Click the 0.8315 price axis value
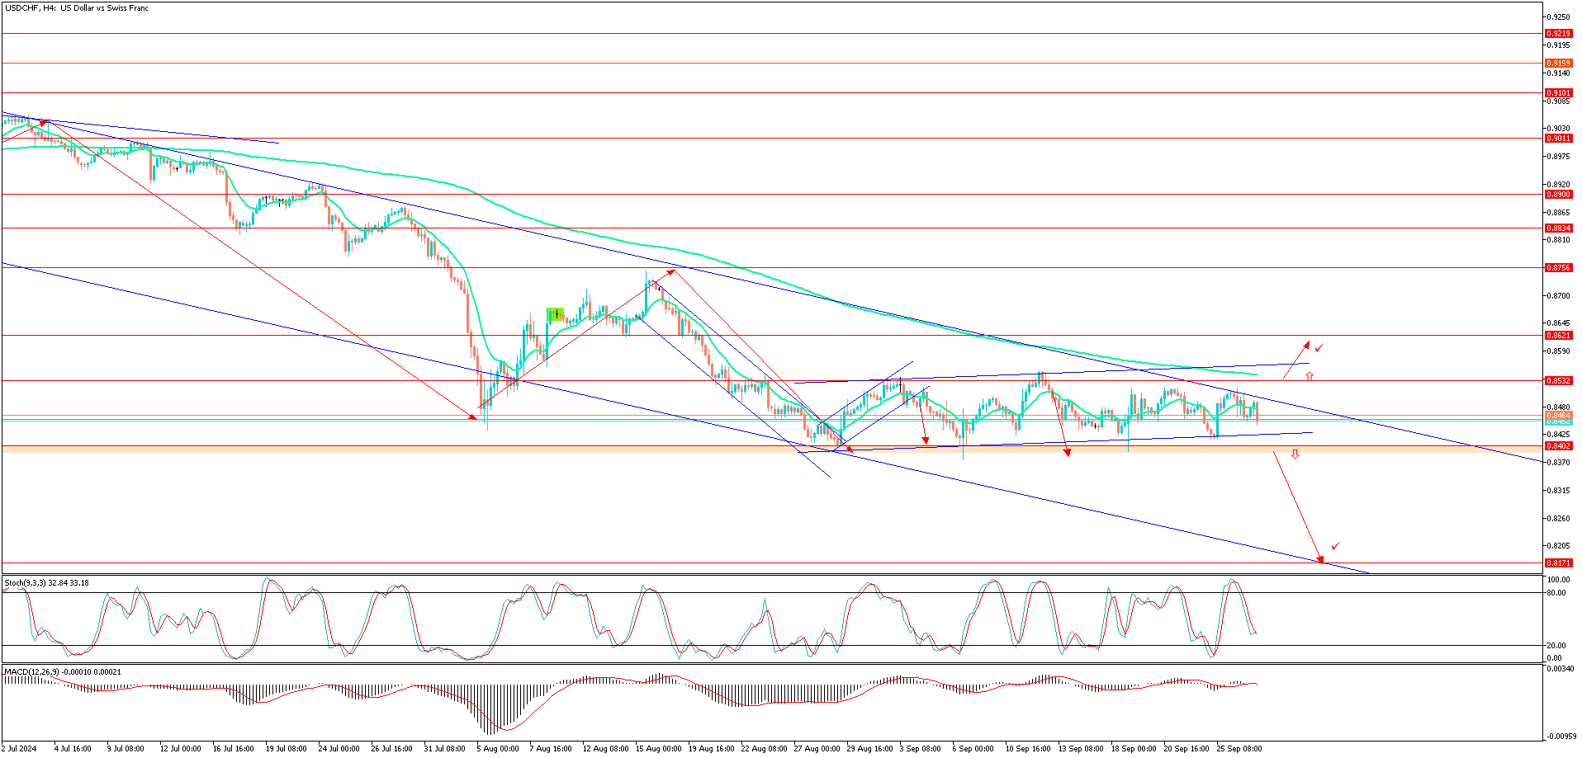 pyautogui.click(x=1558, y=491)
